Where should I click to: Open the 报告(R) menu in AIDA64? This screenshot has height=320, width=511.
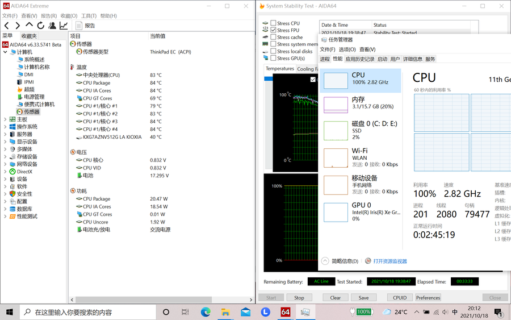pos(49,16)
